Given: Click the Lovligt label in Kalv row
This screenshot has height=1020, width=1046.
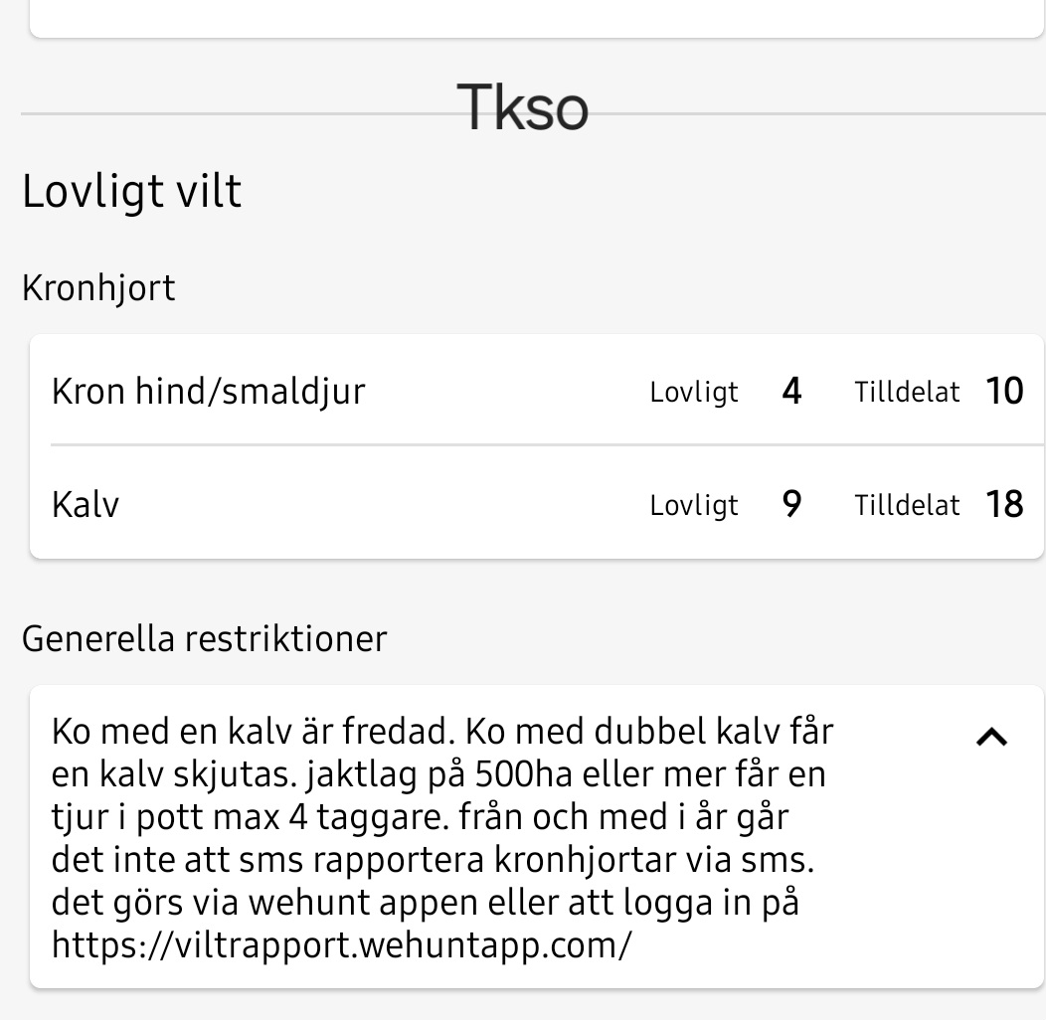Looking at the screenshot, I should point(694,506).
